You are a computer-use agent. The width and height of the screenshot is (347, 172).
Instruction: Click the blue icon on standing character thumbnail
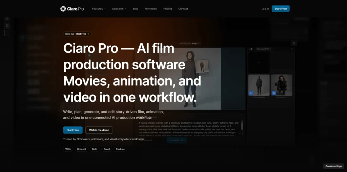tap(251, 93)
